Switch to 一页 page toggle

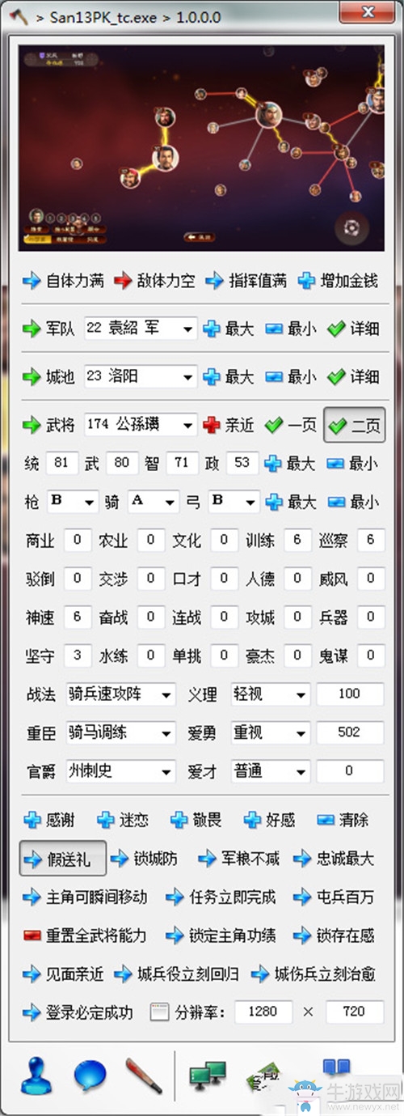pos(291,424)
